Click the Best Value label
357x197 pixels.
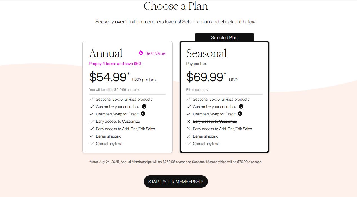155,53
